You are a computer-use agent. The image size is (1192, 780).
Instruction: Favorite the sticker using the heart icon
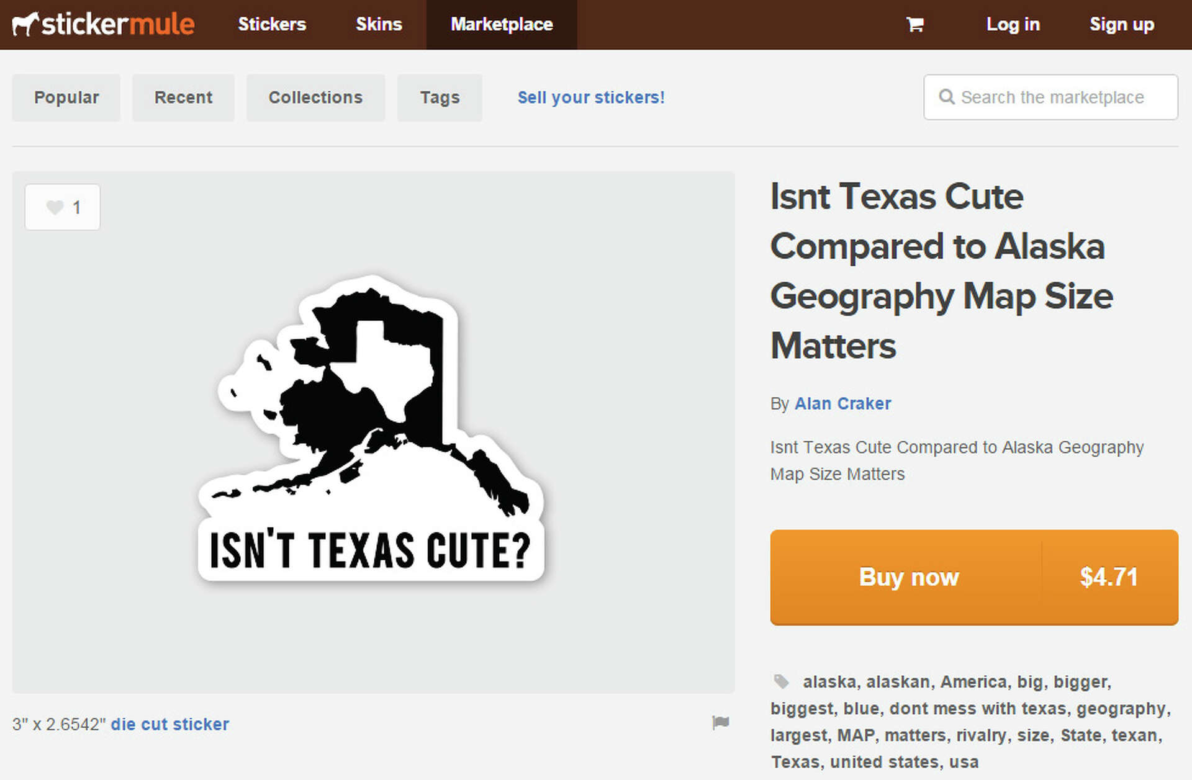click(55, 207)
